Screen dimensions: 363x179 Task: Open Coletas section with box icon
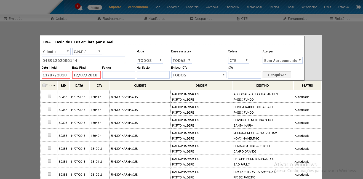59,19
